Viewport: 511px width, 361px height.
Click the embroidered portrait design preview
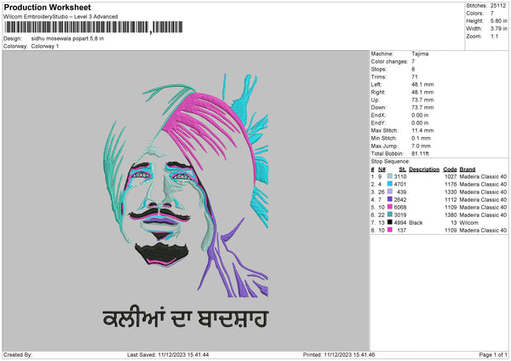click(186, 186)
